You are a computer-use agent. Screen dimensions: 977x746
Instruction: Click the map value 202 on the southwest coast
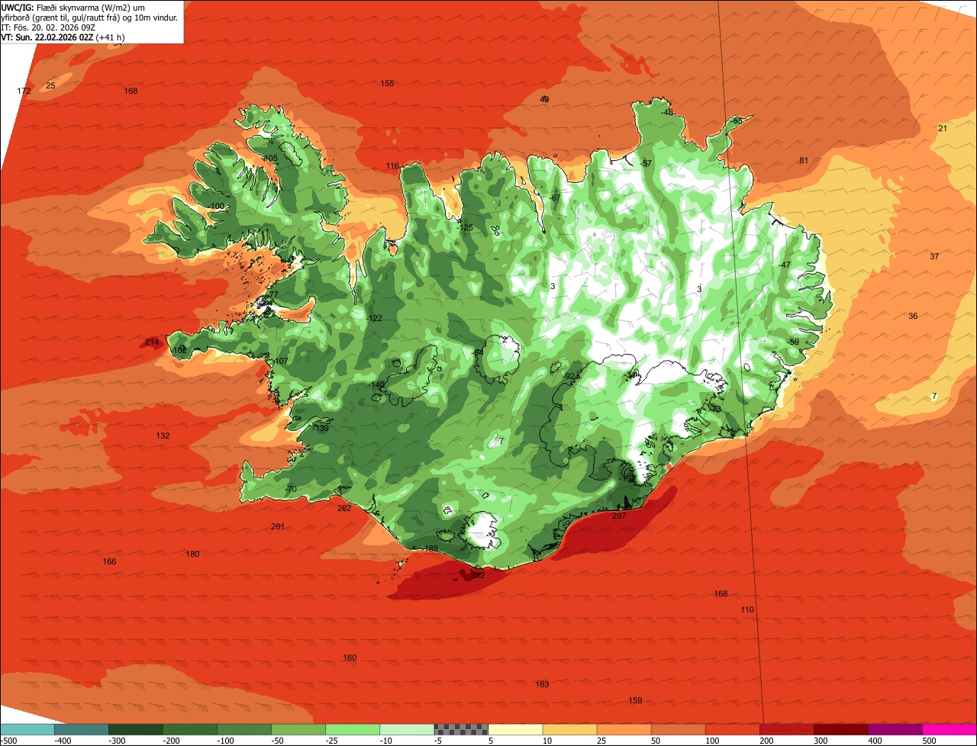pos(344,508)
